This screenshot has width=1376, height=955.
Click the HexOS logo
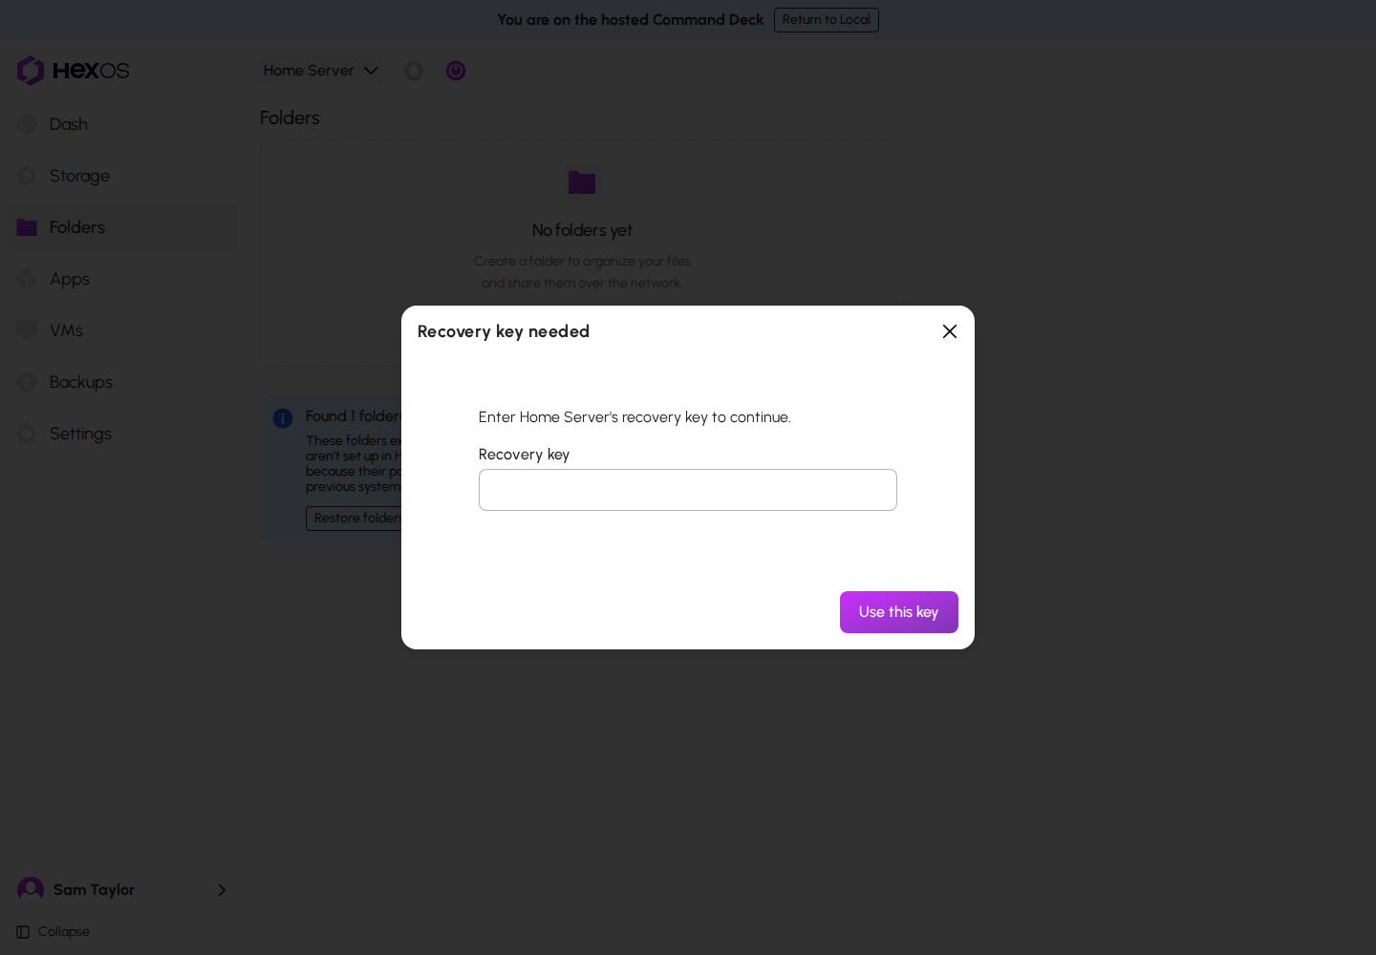tap(73, 71)
